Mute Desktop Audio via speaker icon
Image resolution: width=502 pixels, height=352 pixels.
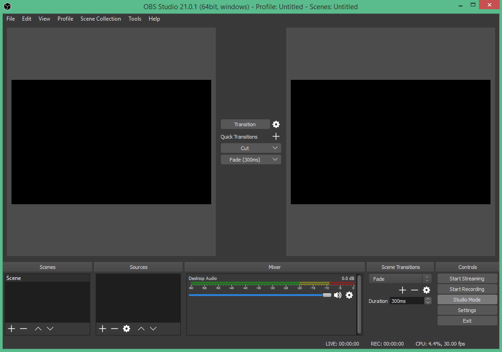click(x=338, y=295)
